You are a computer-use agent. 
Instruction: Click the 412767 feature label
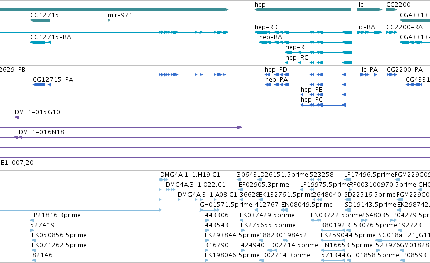click(267, 205)
